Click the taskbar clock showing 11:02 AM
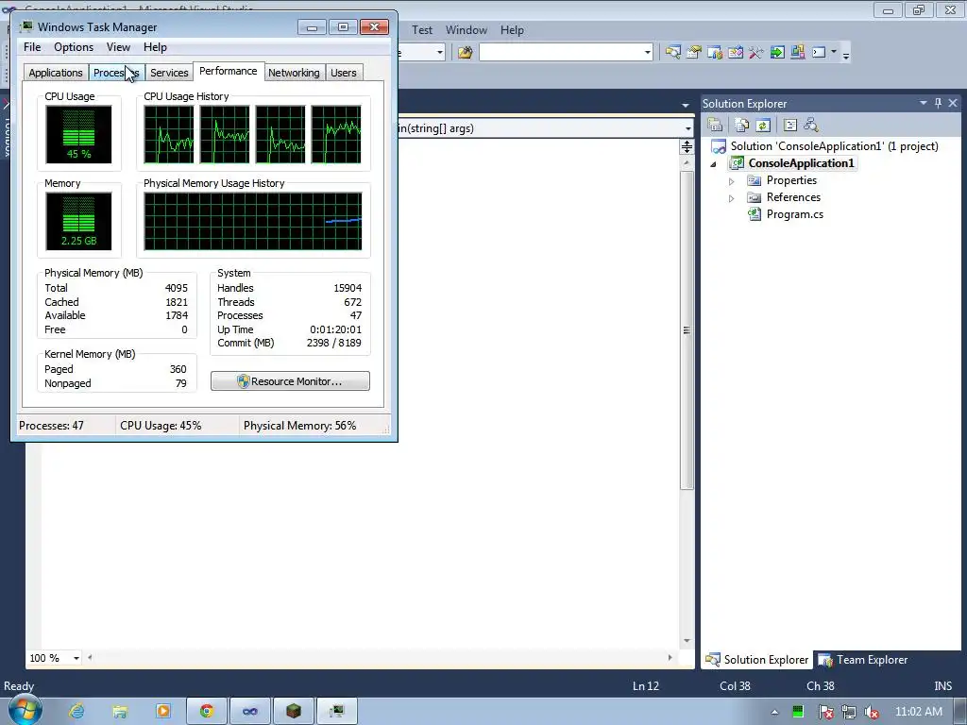This screenshot has height=725, width=967. (918, 712)
